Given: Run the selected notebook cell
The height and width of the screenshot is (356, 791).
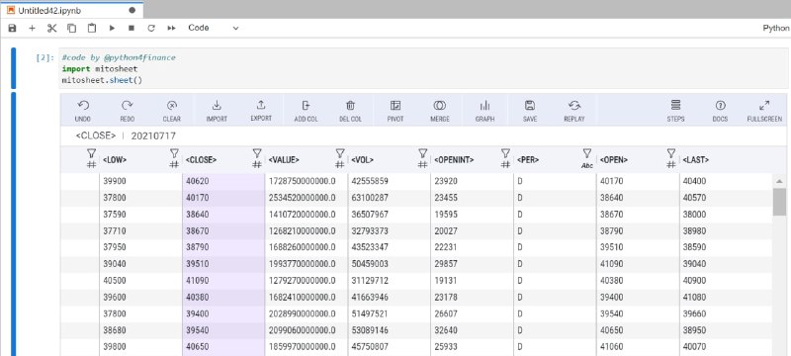Looking at the screenshot, I should click(112, 29).
